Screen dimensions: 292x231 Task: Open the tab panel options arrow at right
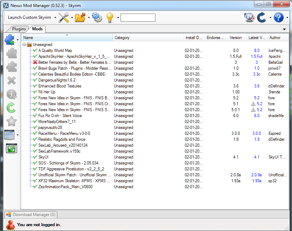284,29
